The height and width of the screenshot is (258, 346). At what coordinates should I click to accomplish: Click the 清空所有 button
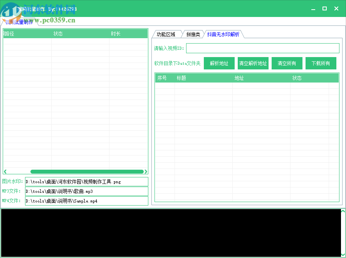287,63
